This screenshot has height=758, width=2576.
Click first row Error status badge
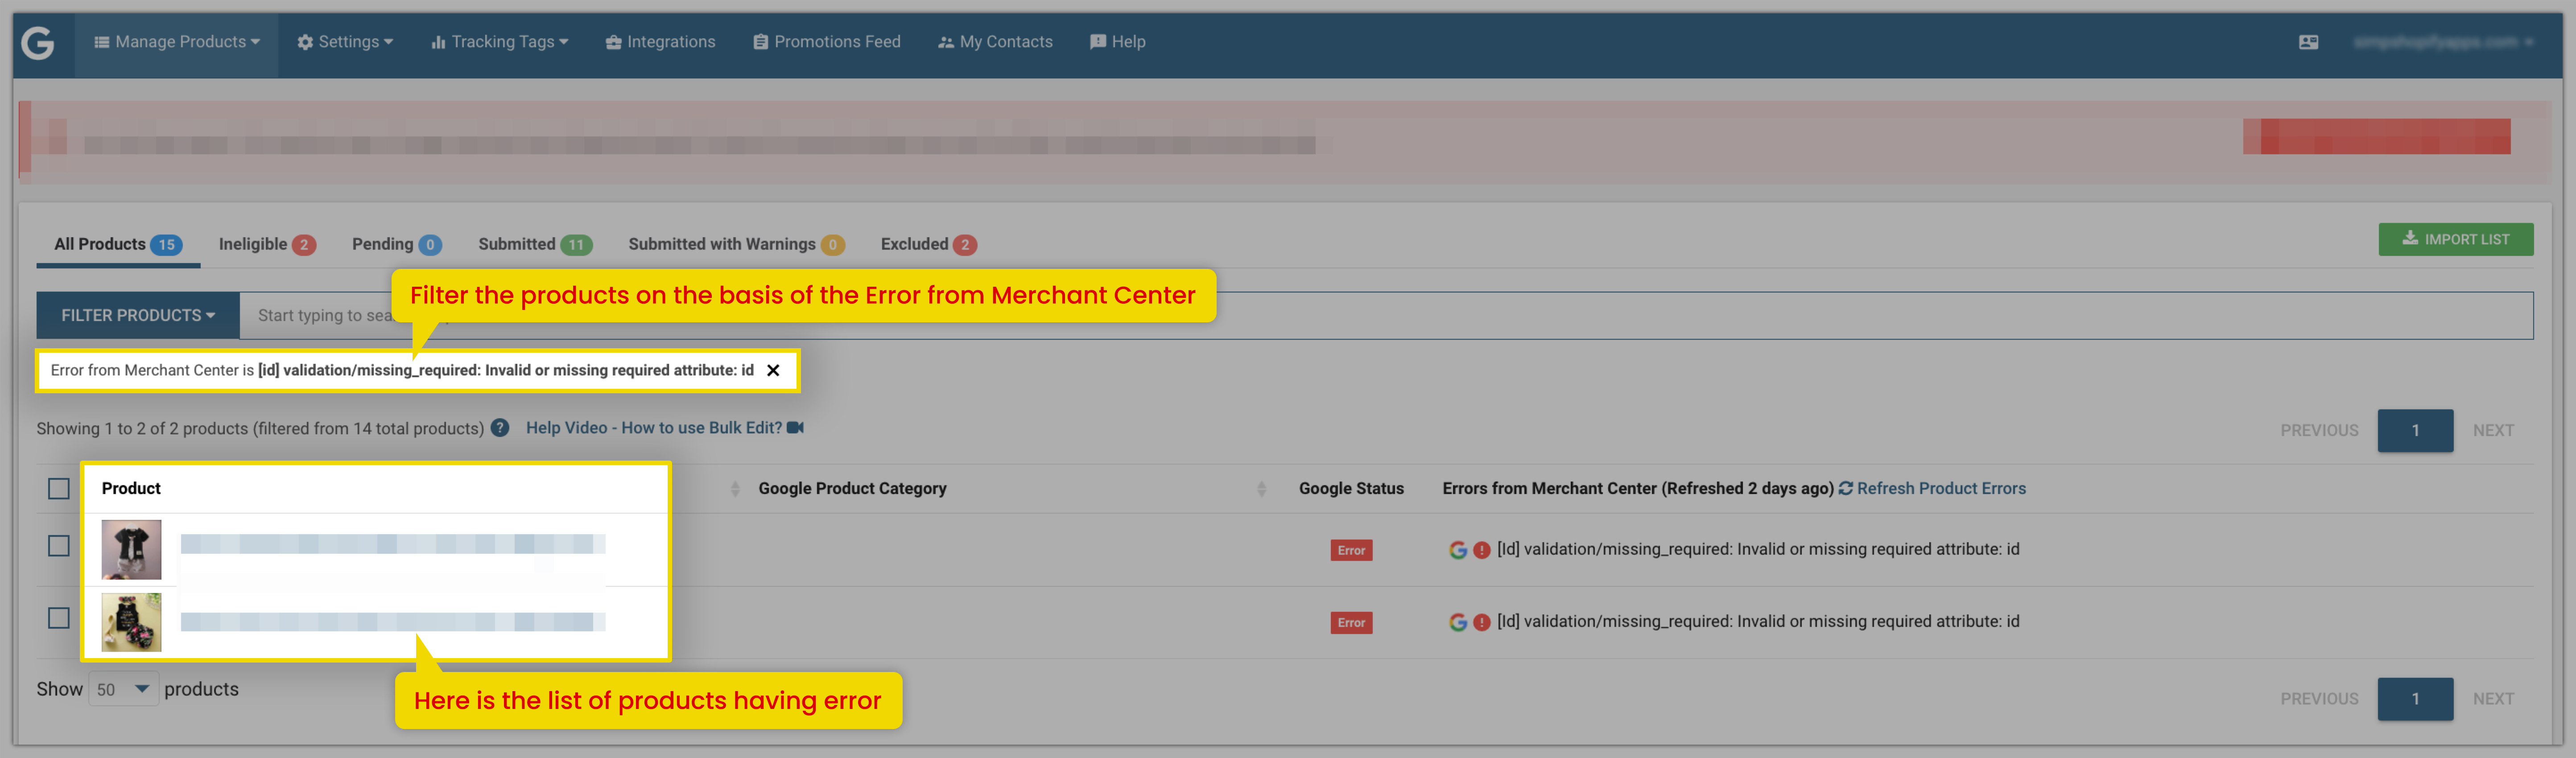pos(1351,551)
